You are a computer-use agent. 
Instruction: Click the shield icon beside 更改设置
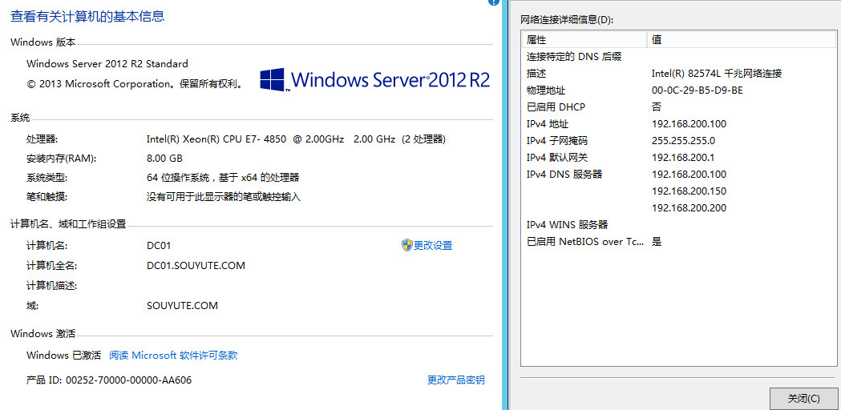tap(406, 246)
